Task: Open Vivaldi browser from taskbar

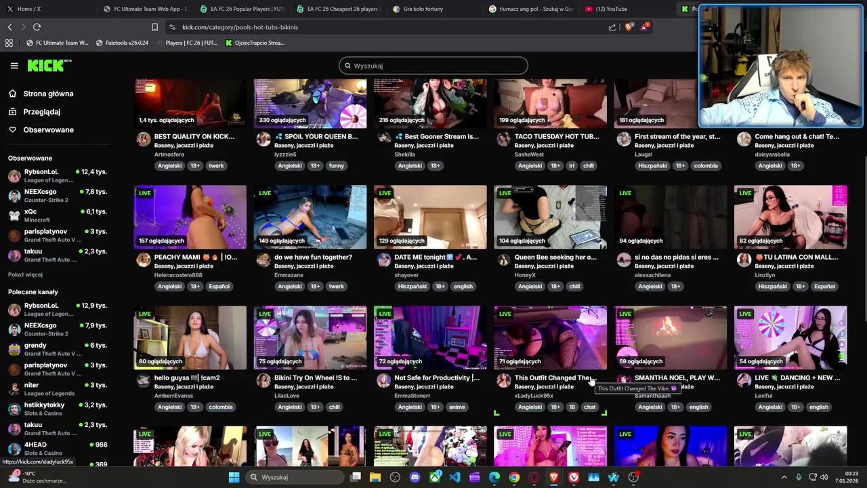Action: coord(574,477)
